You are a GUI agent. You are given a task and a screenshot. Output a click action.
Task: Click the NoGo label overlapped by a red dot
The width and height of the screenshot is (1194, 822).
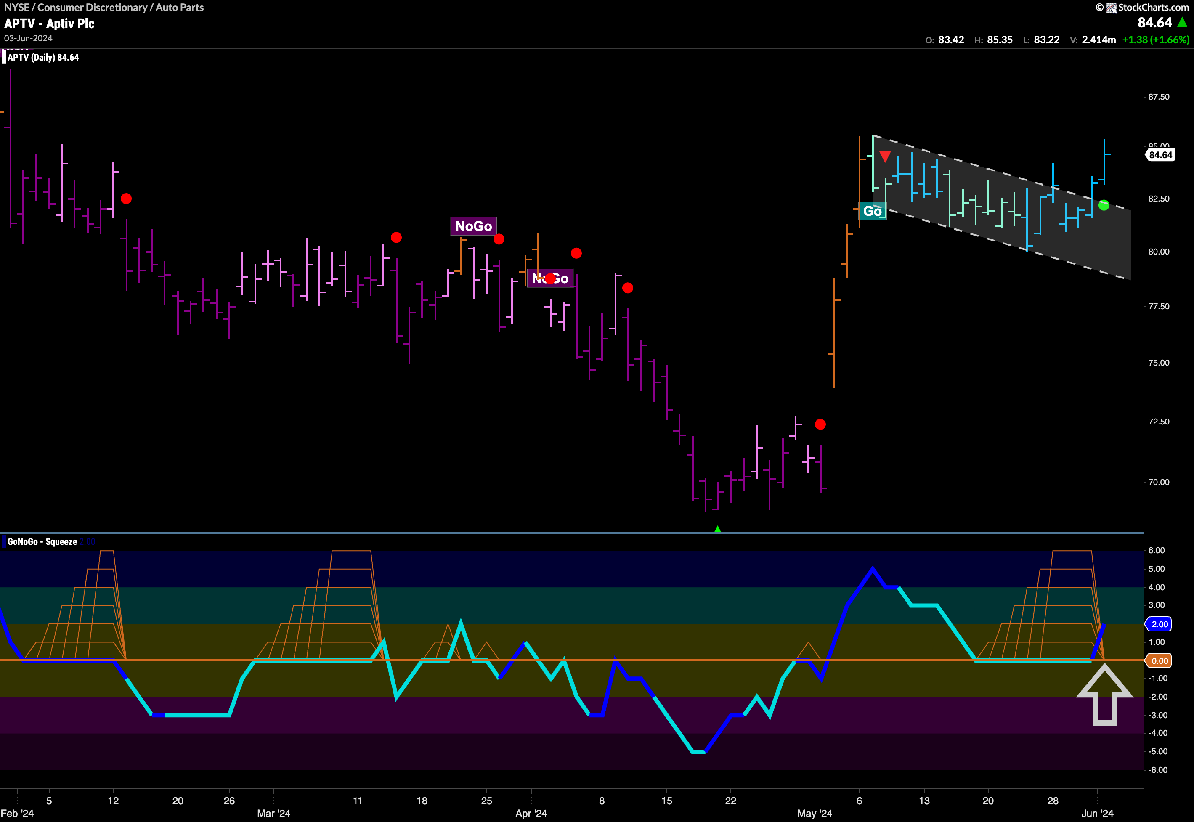(x=550, y=278)
